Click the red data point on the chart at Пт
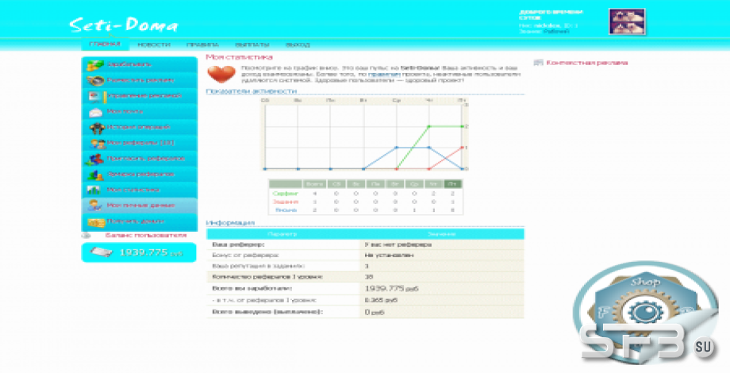 (x=462, y=148)
